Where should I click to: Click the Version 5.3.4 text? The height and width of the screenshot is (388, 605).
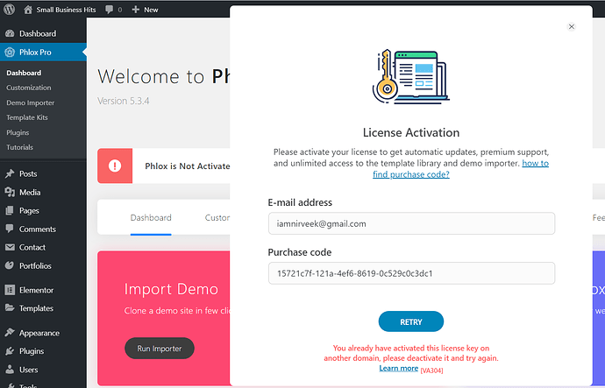124,101
